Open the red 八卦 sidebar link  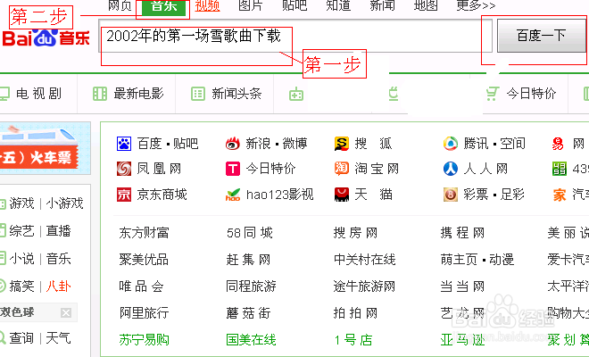(58, 286)
